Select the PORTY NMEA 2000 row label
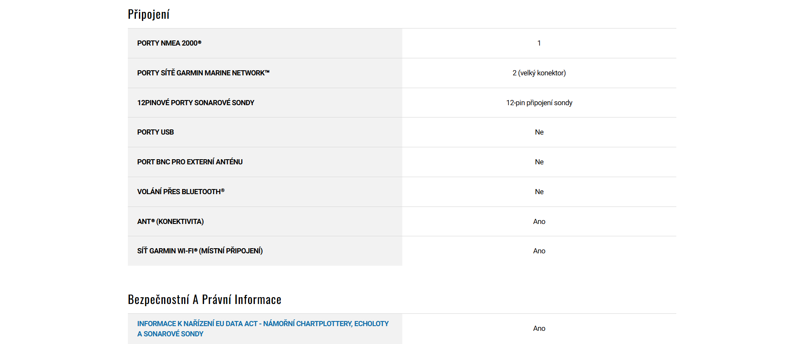 point(169,43)
